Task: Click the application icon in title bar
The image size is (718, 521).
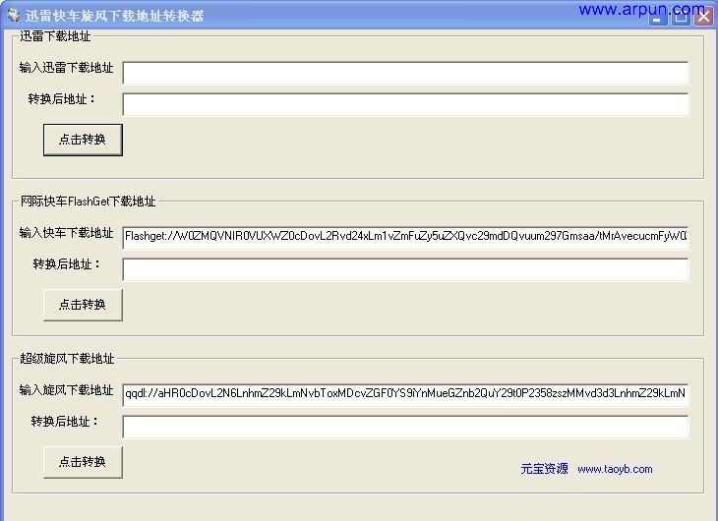Action: [14, 15]
